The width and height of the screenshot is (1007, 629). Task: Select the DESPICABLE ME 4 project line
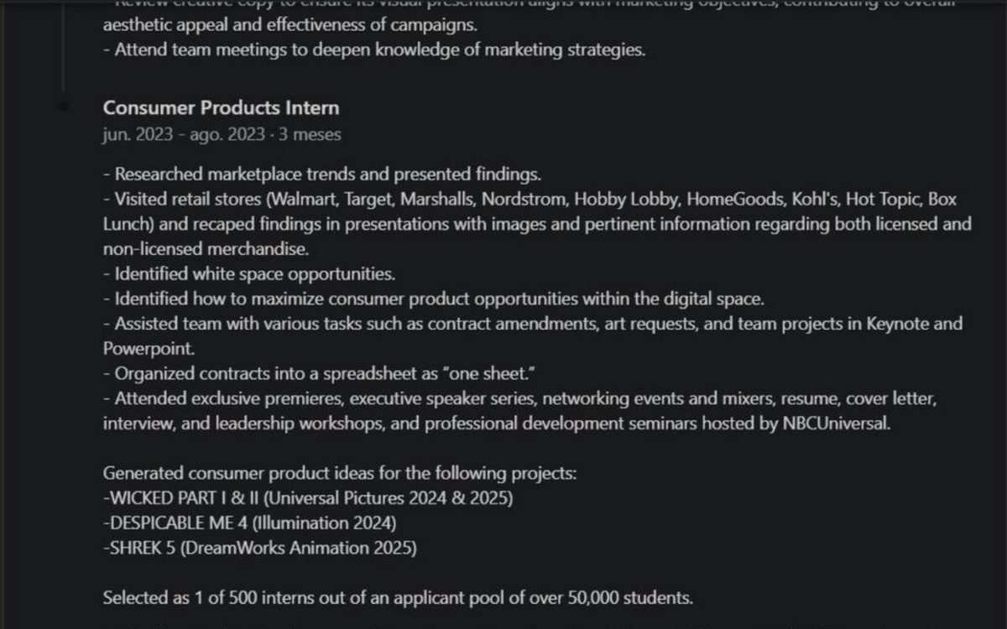click(249, 522)
